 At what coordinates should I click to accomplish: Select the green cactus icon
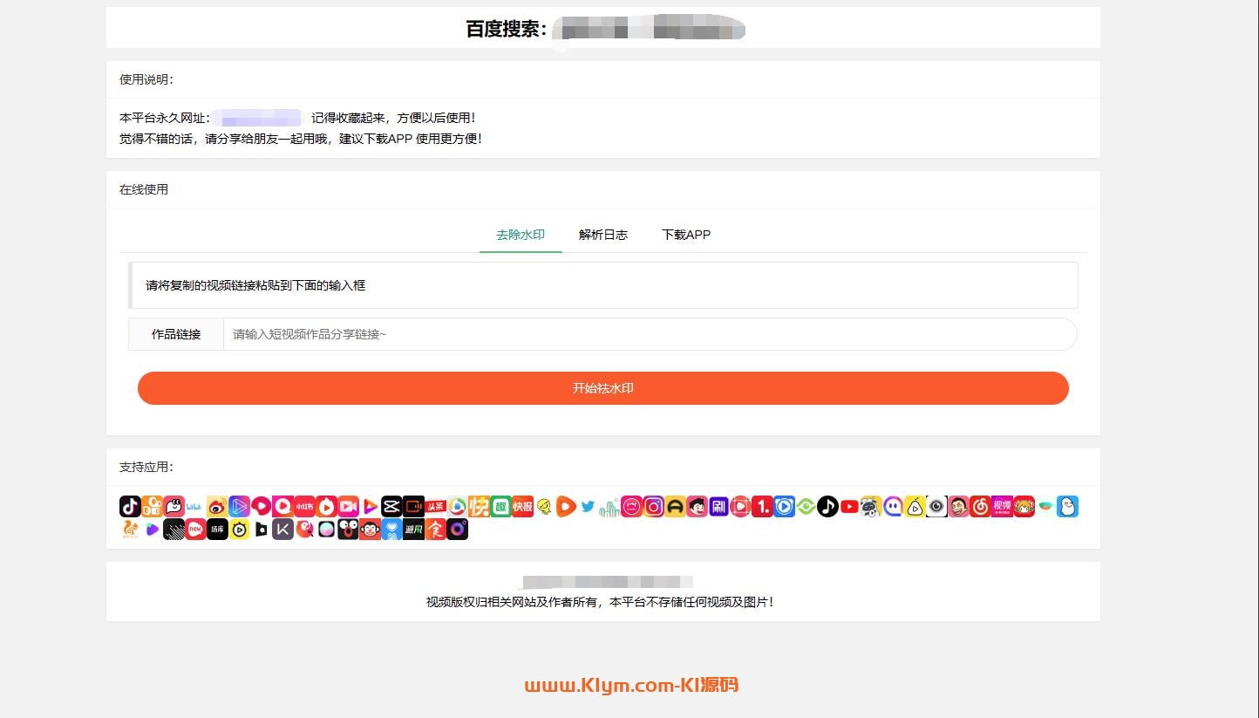[x=609, y=507]
